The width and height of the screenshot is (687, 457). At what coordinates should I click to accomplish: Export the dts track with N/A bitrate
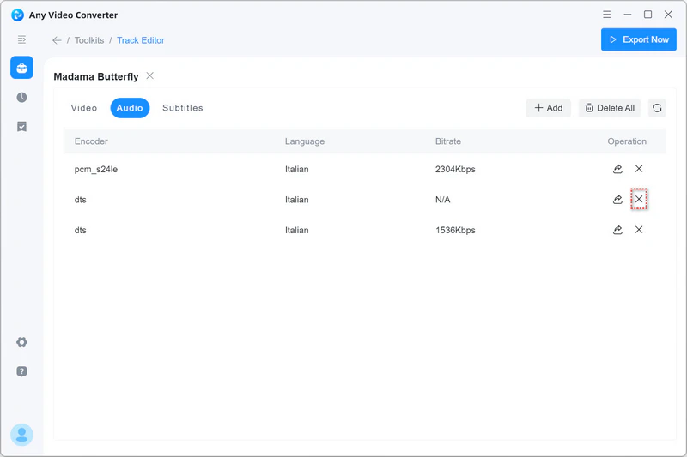pyautogui.click(x=617, y=200)
